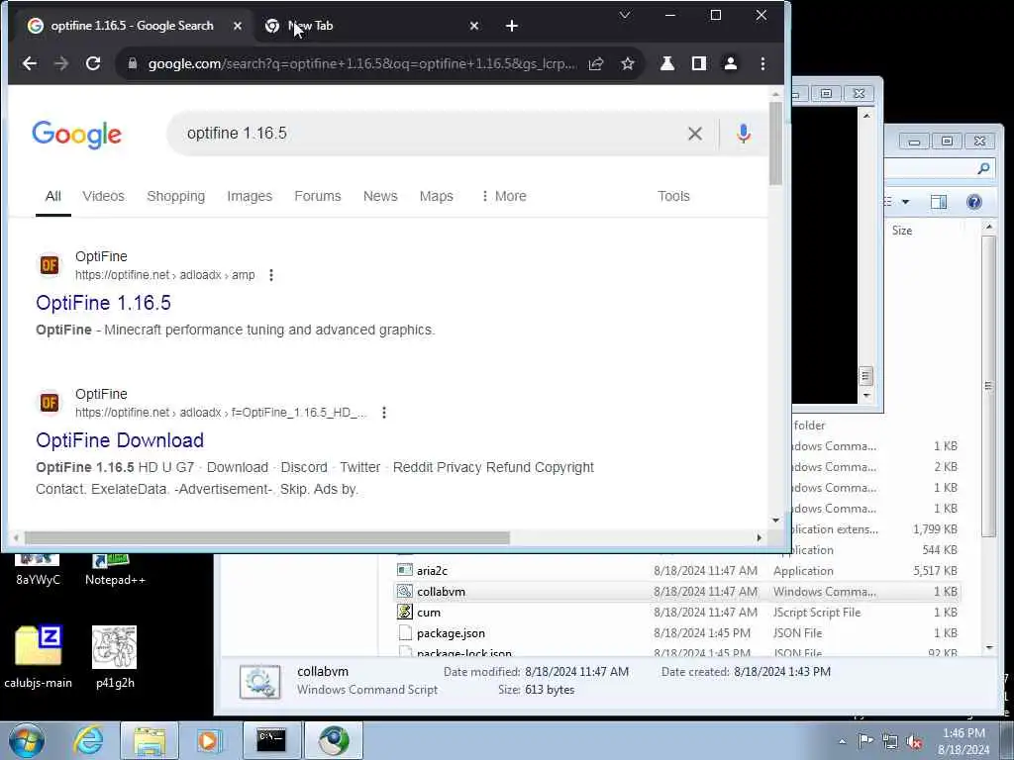Click the address bar URL
Viewport: 1014px width, 760px height.
361,63
